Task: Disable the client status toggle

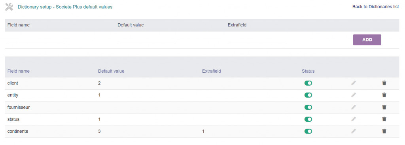Action: [x=308, y=83]
